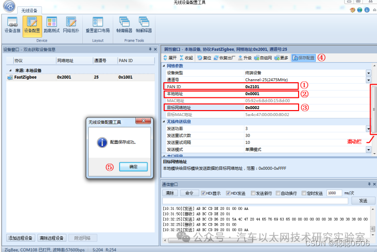Click the globe icon in the title bar
This screenshot has height=252, width=377.
point(360,10)
